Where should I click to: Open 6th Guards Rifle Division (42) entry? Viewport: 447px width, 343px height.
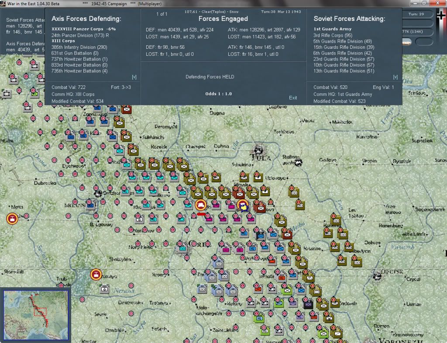[342, 53]
